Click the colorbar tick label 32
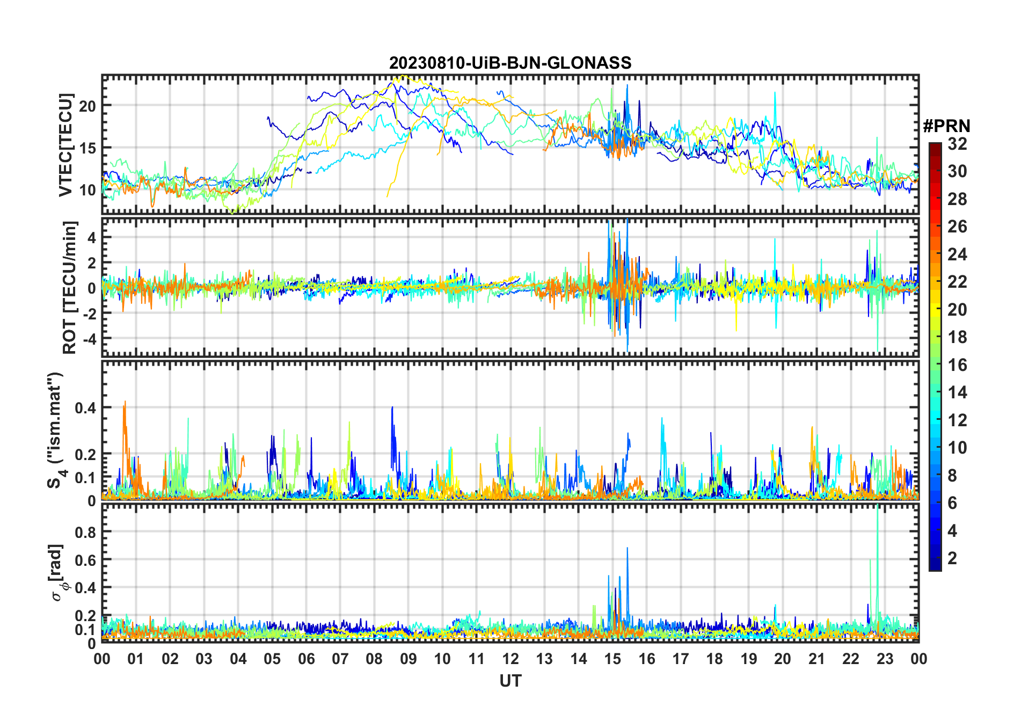This screenshot has height=714, width=1021. coord(957,144)
